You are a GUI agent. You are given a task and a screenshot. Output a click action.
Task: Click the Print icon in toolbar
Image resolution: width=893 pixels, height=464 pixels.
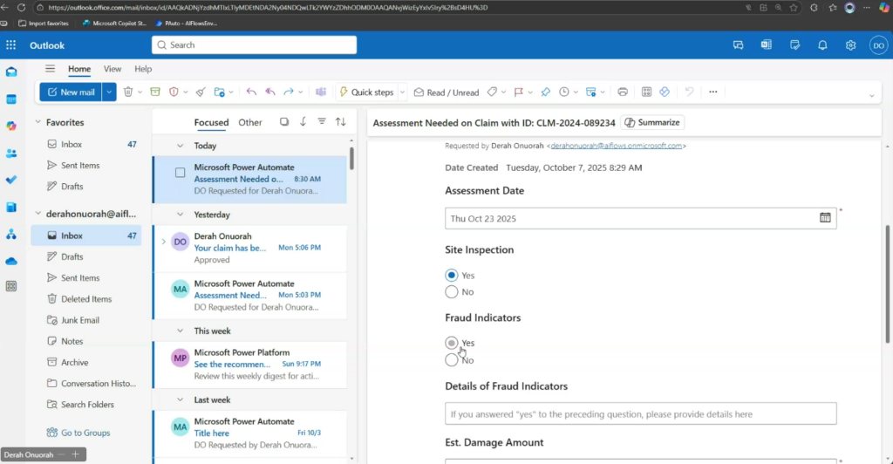coord(623,92)
